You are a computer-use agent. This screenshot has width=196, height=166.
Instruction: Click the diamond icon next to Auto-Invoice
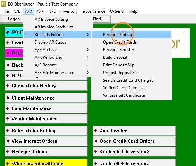(96, 131)
